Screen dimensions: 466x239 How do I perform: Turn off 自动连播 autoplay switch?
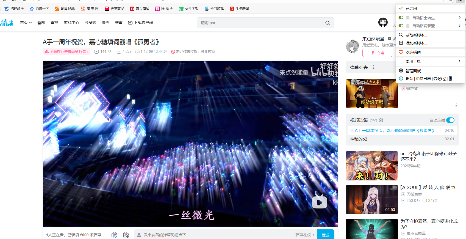pos(450,120)
